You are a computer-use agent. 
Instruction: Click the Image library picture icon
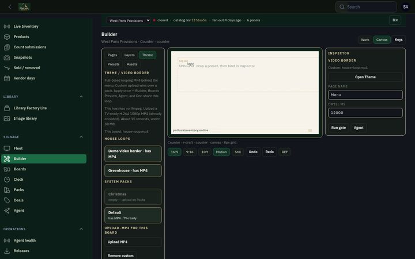7,119
